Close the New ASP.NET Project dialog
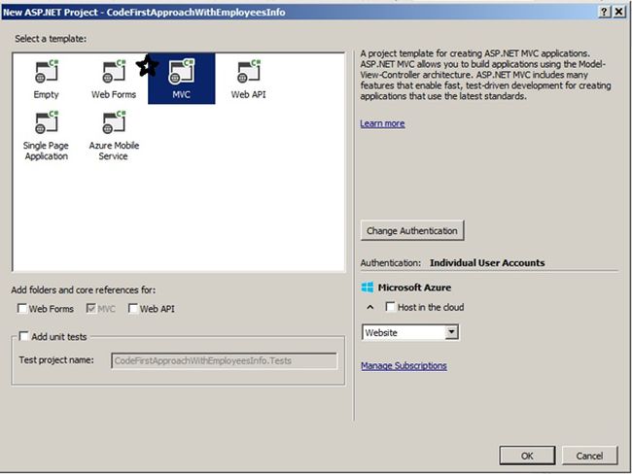Screen dimensions: 632x474 coord(619,12)
